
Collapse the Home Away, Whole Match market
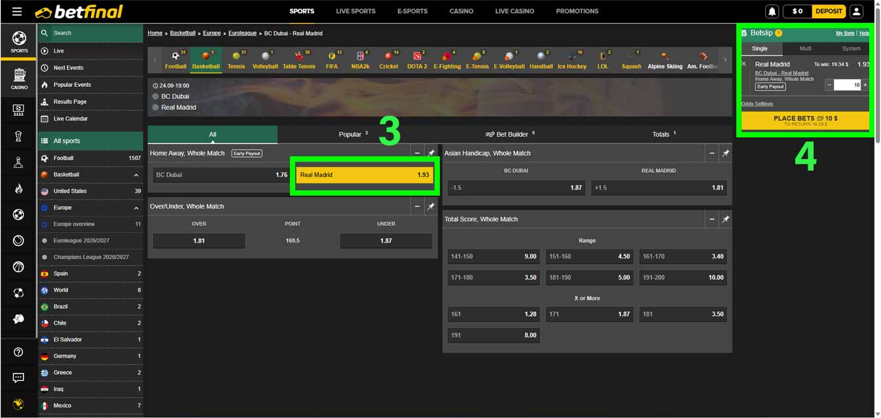(x=417, y=153)
